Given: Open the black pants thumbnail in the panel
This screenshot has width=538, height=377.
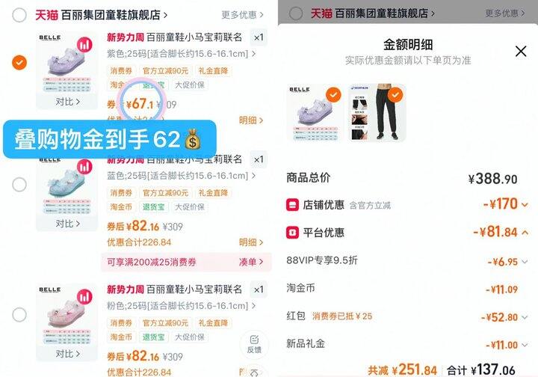Looking at the screenshot, I should (377, 112).
